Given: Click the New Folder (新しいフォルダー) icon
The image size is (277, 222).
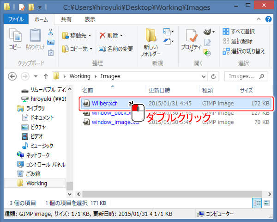Looking at the screenshot, I should pos(151,36).
